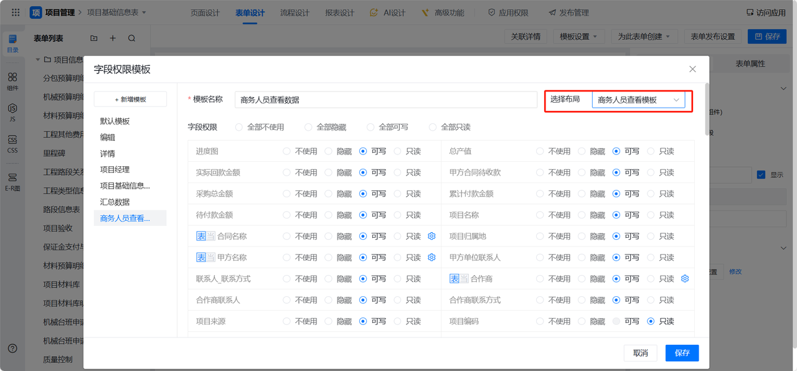797x371 pixels.
Task: Open the E-R图 sidebar icon
Action: [12, 181]
